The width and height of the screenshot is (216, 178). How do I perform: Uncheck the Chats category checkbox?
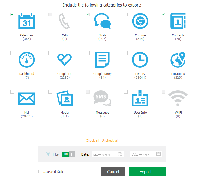88,14
